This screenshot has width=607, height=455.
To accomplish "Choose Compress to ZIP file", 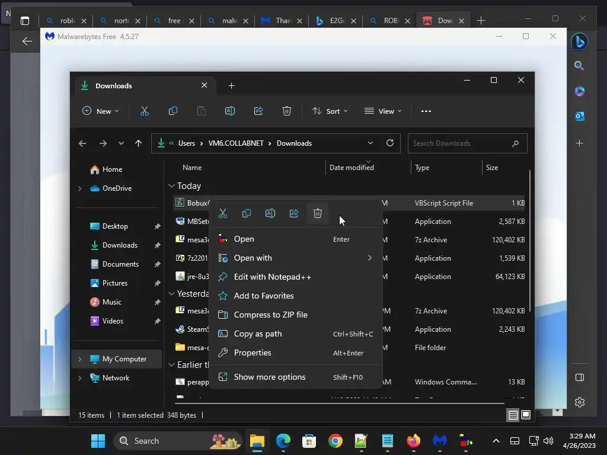I will coord(296,315).
